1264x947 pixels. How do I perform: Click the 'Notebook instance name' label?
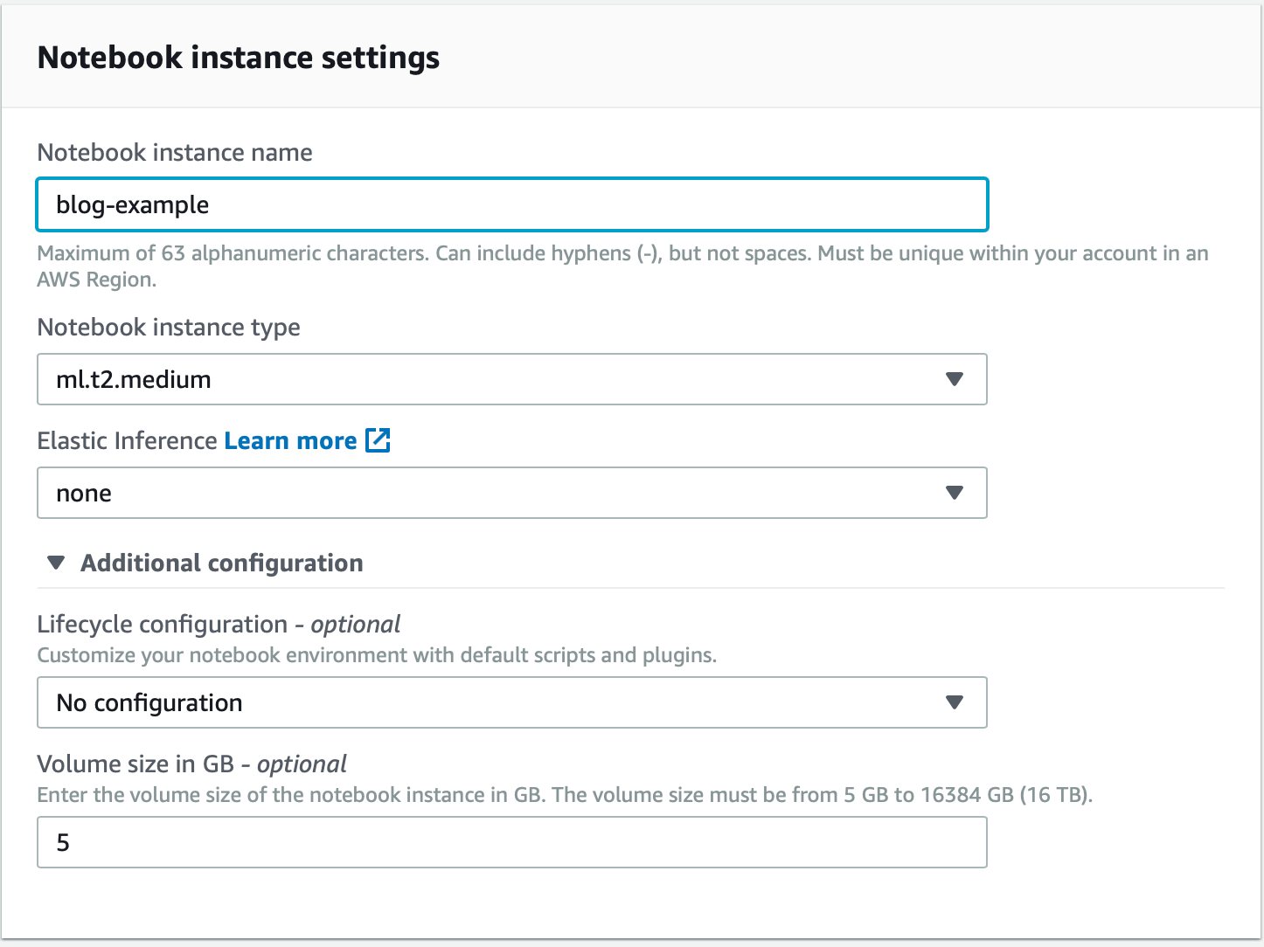[x=175, y=153]
